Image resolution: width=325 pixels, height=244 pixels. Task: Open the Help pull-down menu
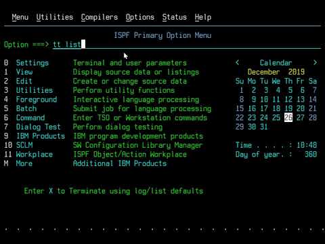tap(203, 17)
